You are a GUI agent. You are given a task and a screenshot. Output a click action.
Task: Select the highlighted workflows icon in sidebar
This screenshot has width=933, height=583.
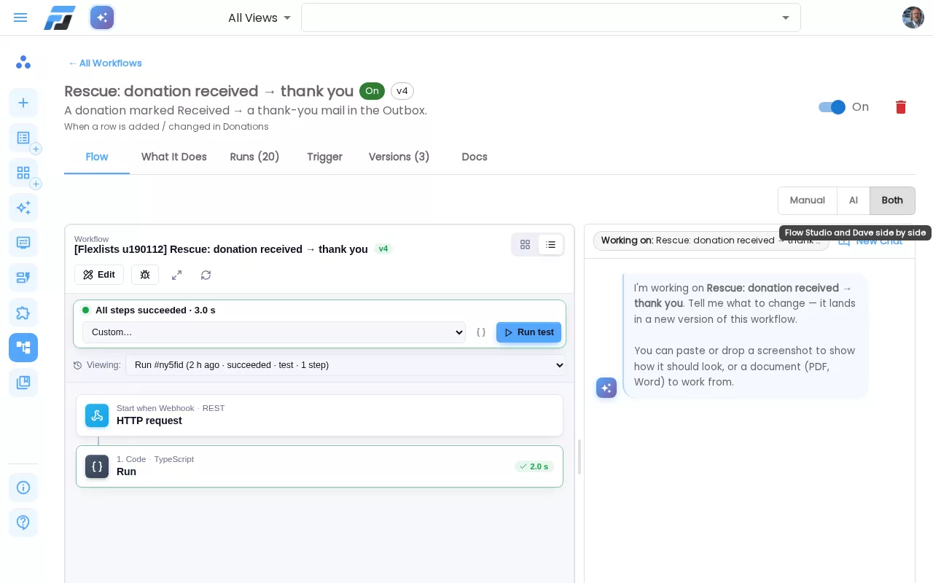pos(23,348)
